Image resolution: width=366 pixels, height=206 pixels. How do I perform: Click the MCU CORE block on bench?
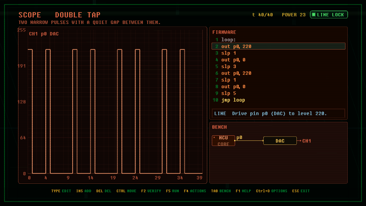pyautogui.click(x=223, y=141)
